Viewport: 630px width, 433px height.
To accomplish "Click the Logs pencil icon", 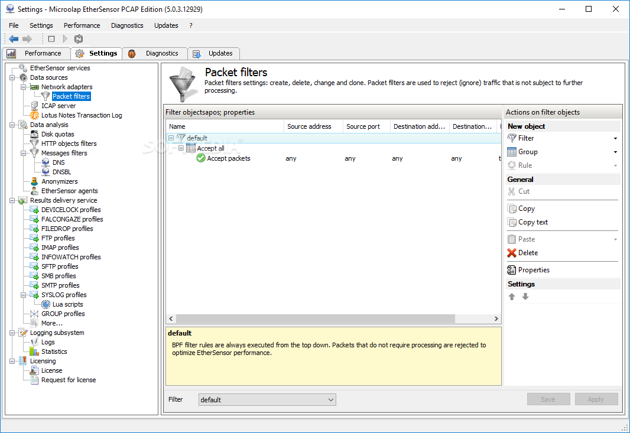I will (34, 342).
